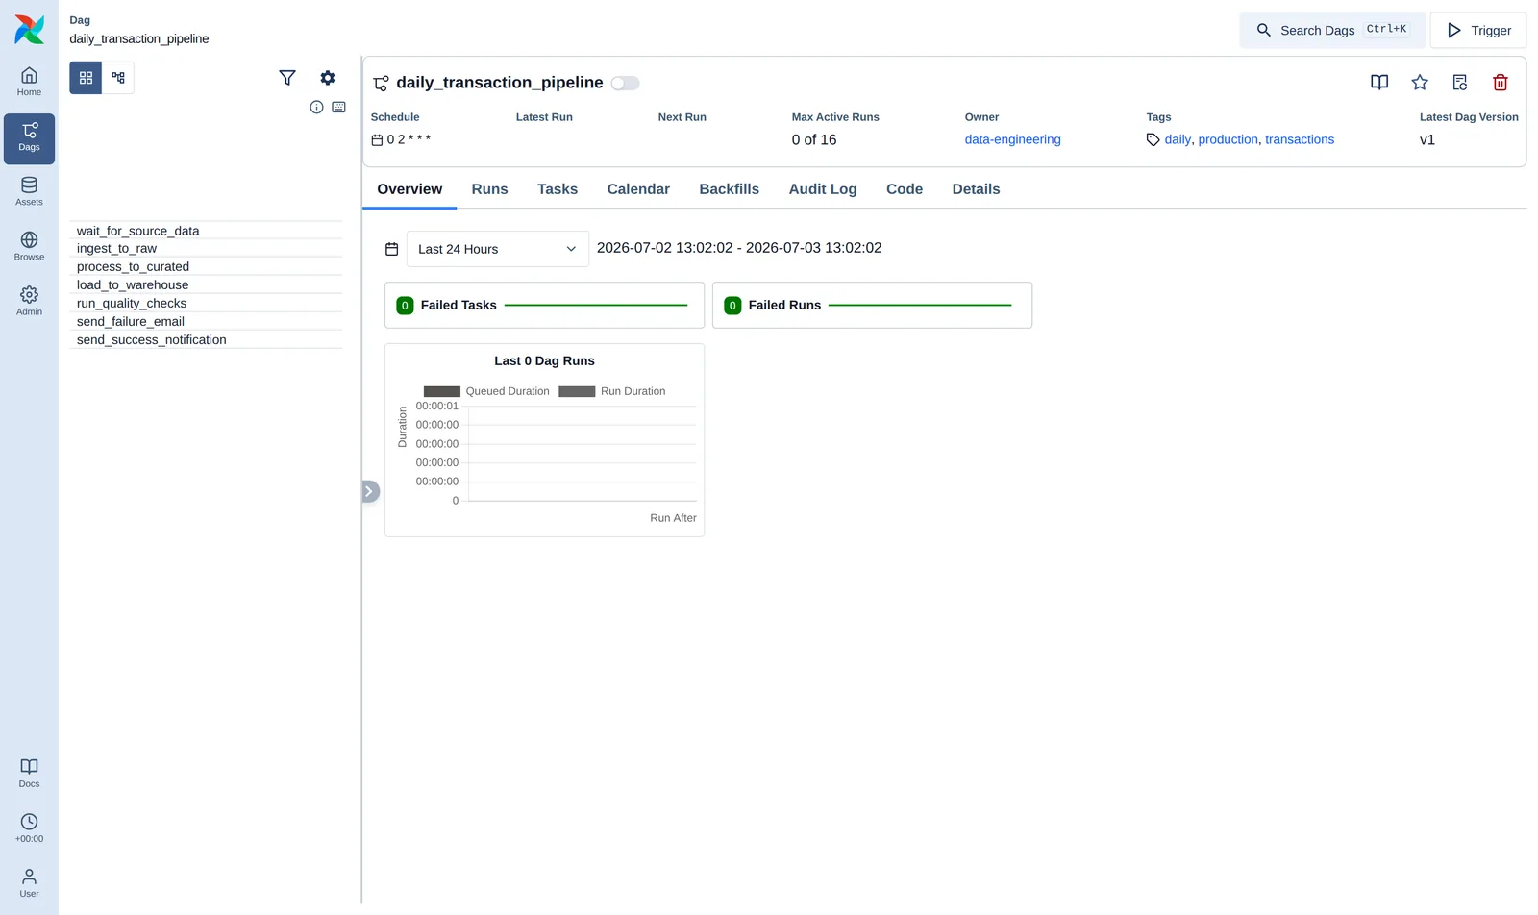
Task: Switch to the Runs tab
Action: [489, 189]
